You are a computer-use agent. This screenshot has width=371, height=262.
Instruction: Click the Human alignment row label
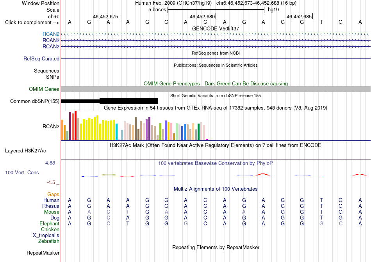click(x=51, y=200)
